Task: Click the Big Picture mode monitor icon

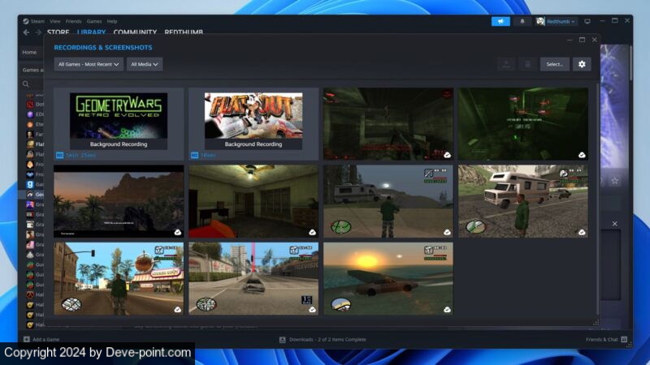Action: pos(587,21)
